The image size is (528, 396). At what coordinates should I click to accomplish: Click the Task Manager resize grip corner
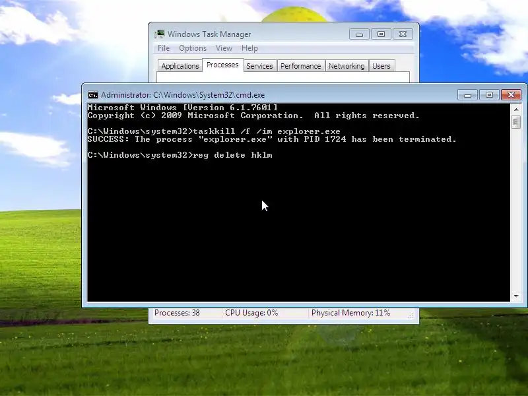(x=411, y=315)
